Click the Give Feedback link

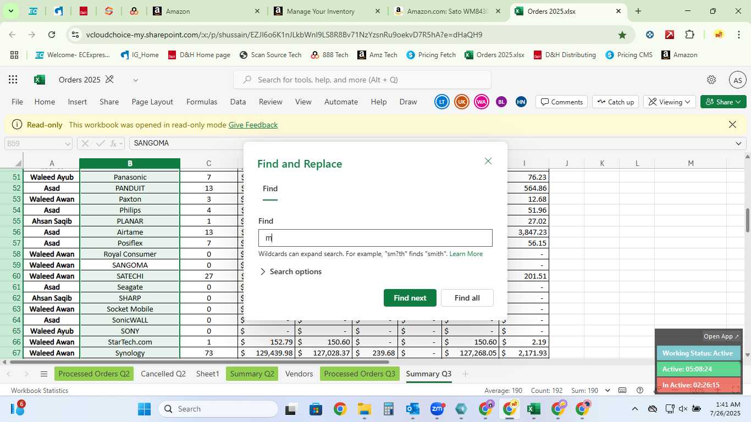(x=253, y=125)
